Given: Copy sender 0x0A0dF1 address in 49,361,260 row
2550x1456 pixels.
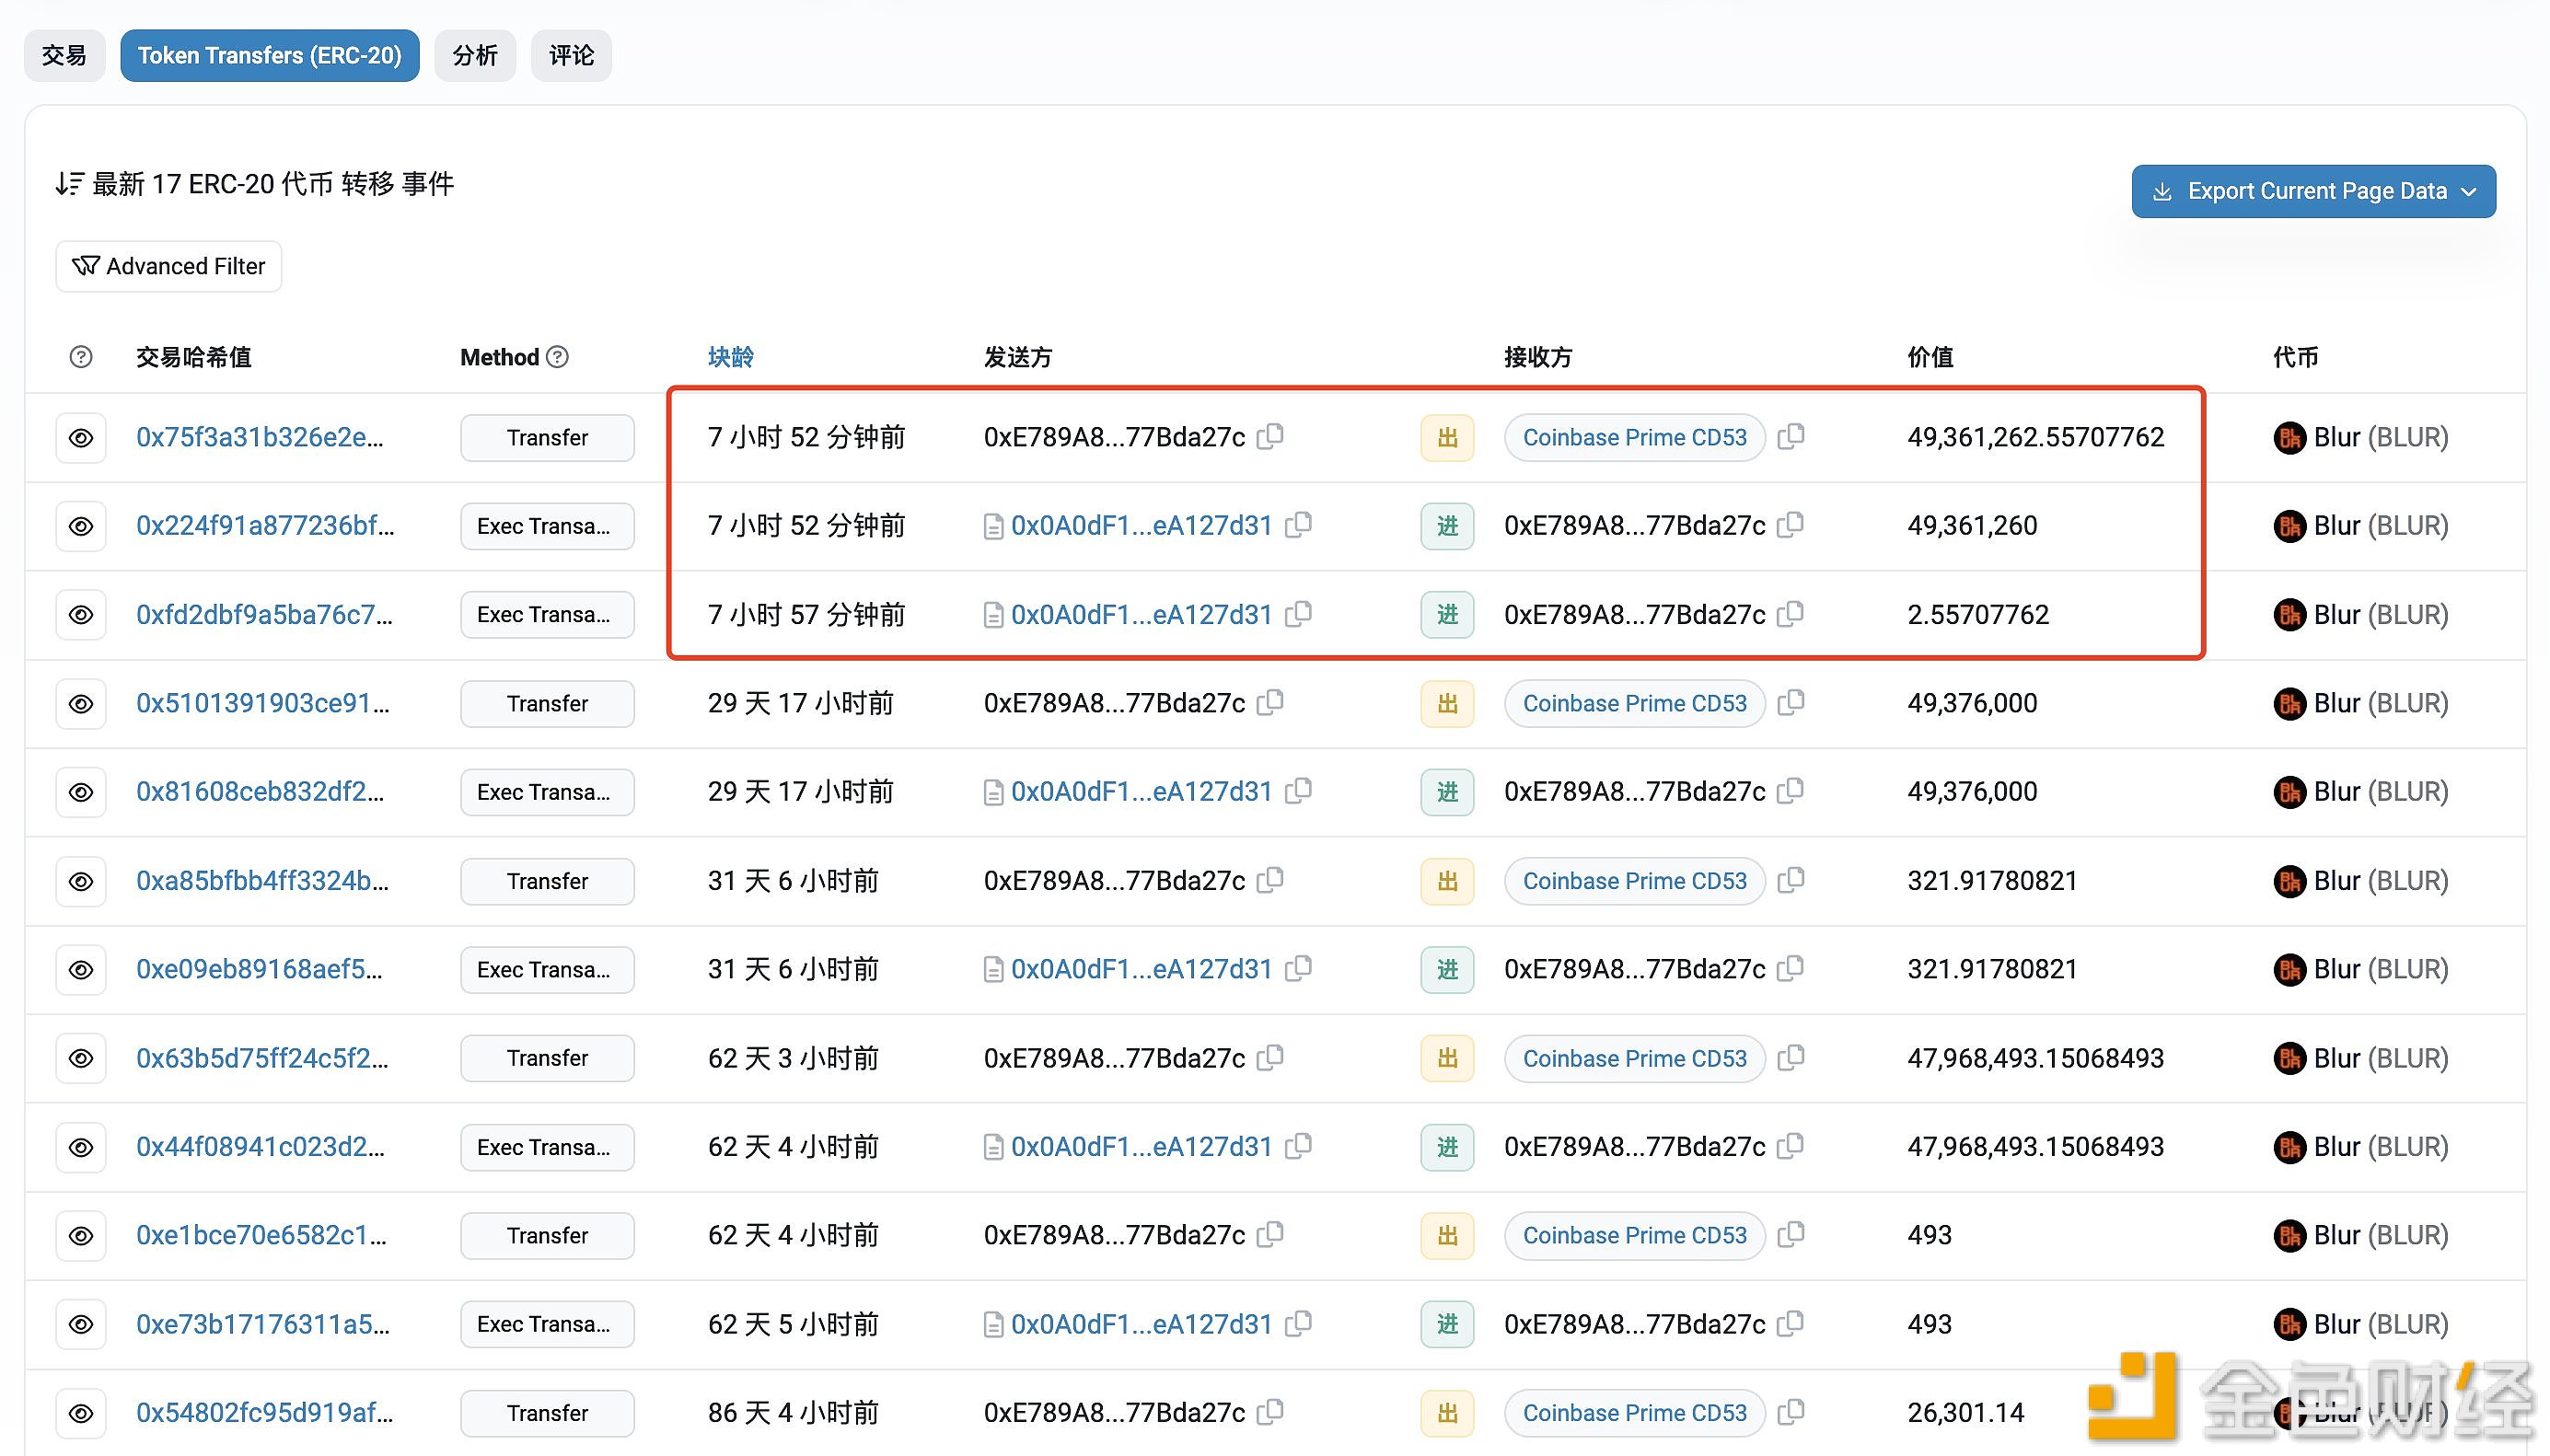Looking at the screenshot, I should [1298, 525].
